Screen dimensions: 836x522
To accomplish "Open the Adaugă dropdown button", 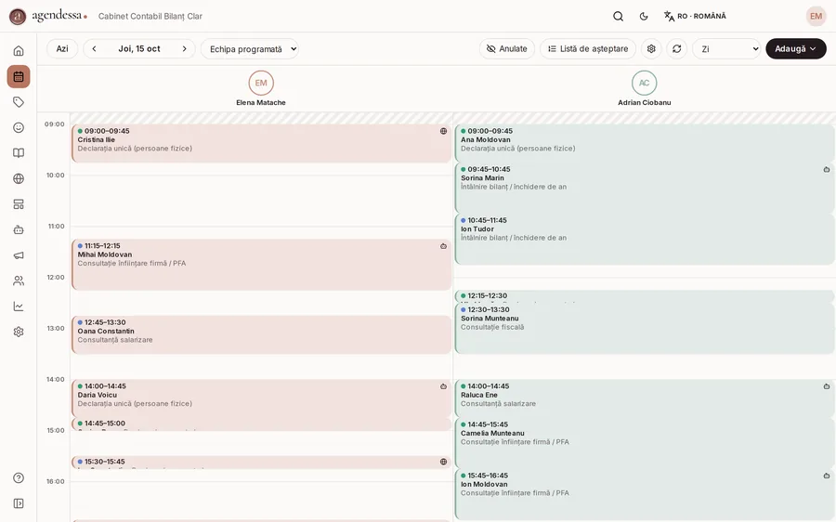I will (x=796, y=48).
